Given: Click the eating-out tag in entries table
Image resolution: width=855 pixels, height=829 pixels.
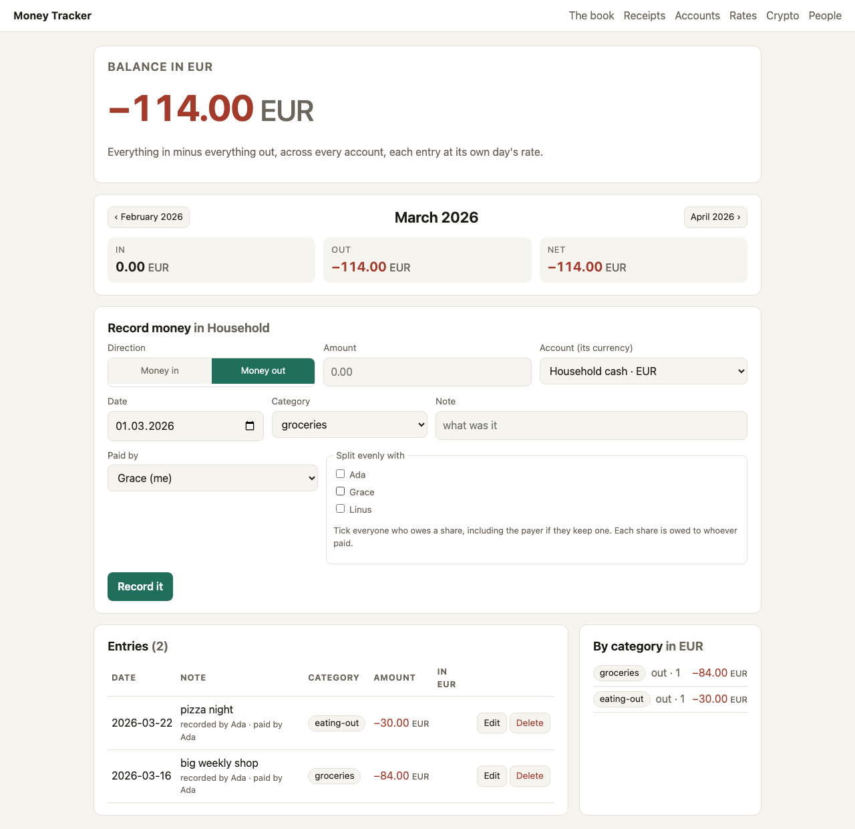Looking at the screenshot, I should [337, 723].
